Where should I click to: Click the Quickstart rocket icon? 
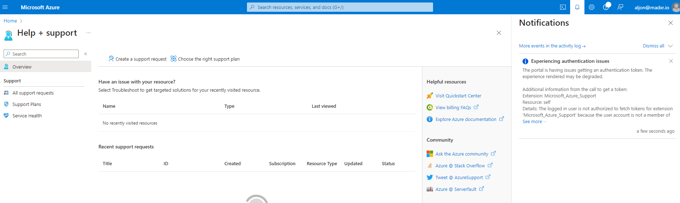(430, 96)
